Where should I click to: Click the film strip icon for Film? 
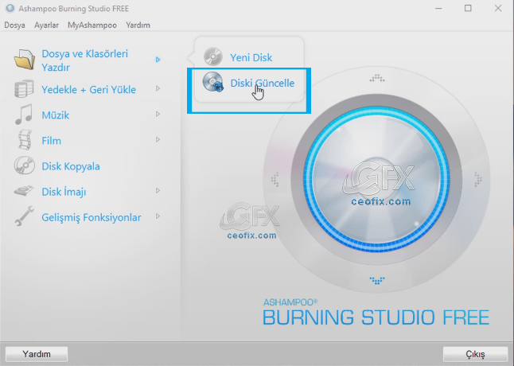25,140
